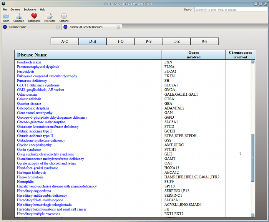Select the I-O alphabet filter
Screen dimensions: 269x222
point(121,41)
